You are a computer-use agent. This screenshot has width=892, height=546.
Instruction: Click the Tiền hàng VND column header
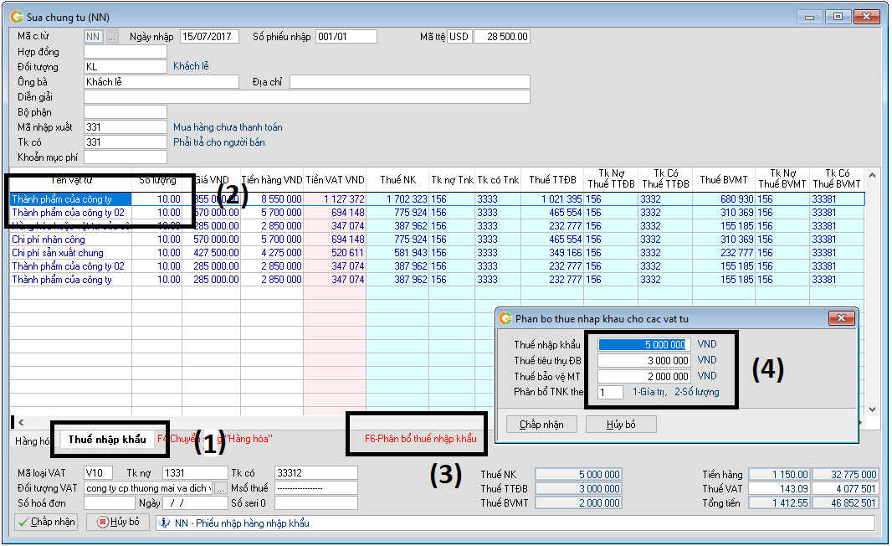pyautogui.click(x=272, y=180)
